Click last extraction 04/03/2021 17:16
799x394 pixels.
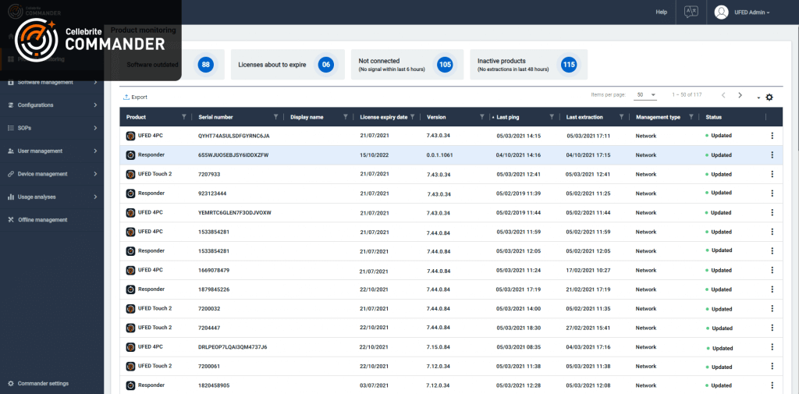(588, 347)
